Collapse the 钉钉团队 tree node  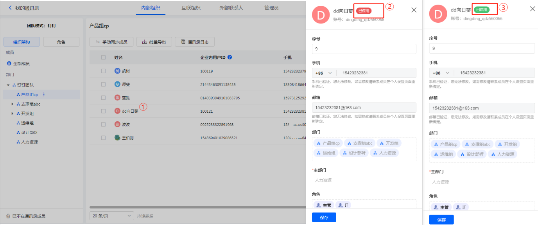(8, 85)
